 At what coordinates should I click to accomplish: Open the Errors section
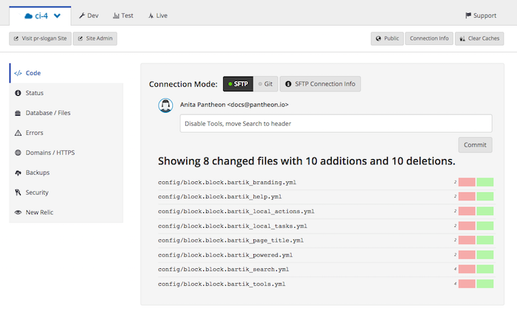pyautogui.click(x=66, y=133)
